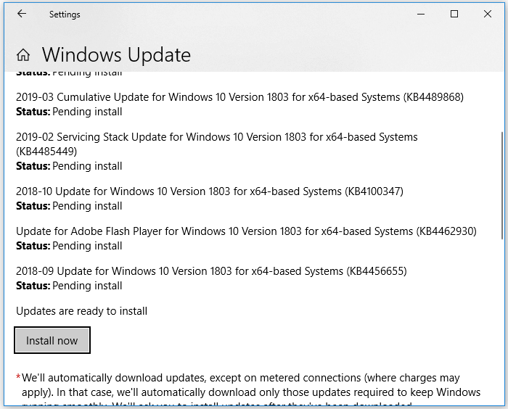Click Pending install status under 2019-03 Cumulative Update
The height and width of the screenshot is (409, 508).
pos(87,112)
